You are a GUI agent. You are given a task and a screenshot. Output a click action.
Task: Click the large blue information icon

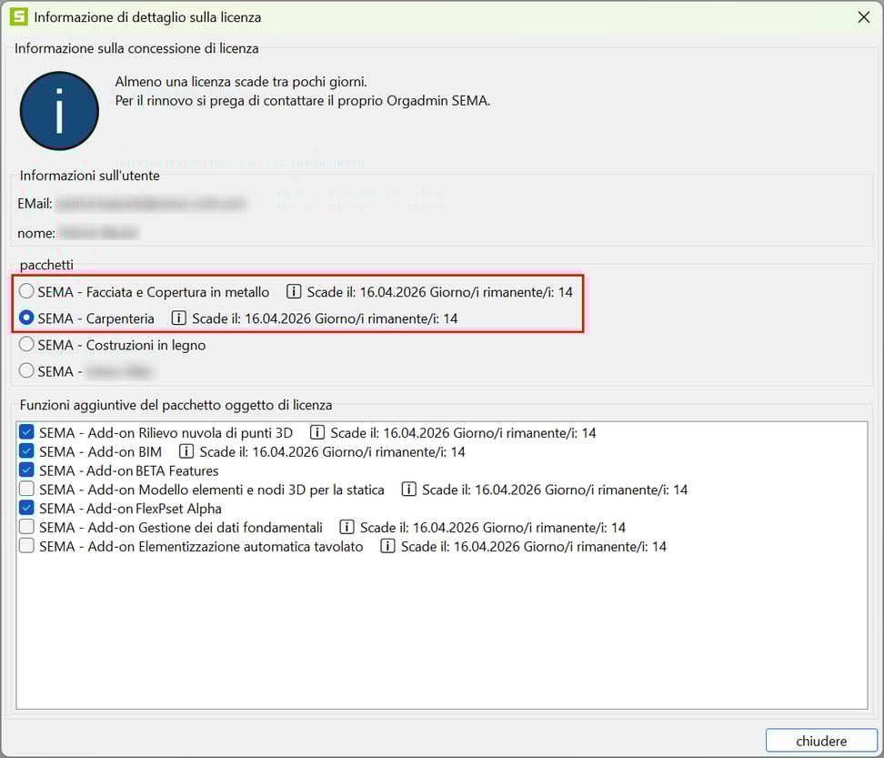[x=59, y=111]
